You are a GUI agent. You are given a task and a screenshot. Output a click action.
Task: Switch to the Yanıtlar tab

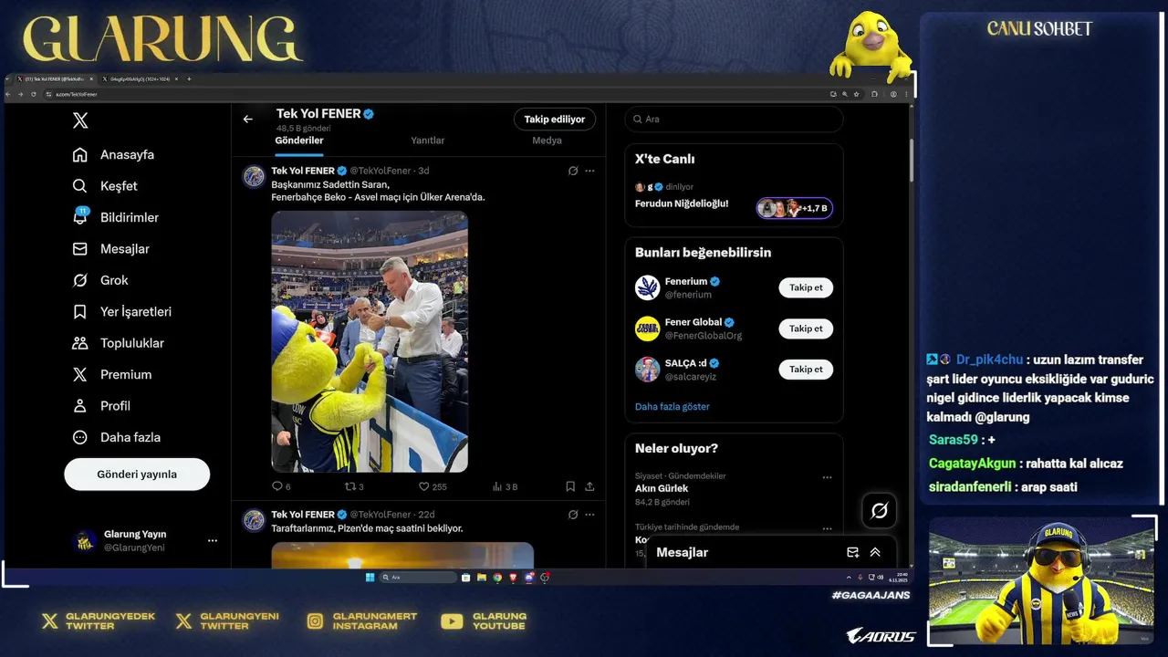point(427,141)
